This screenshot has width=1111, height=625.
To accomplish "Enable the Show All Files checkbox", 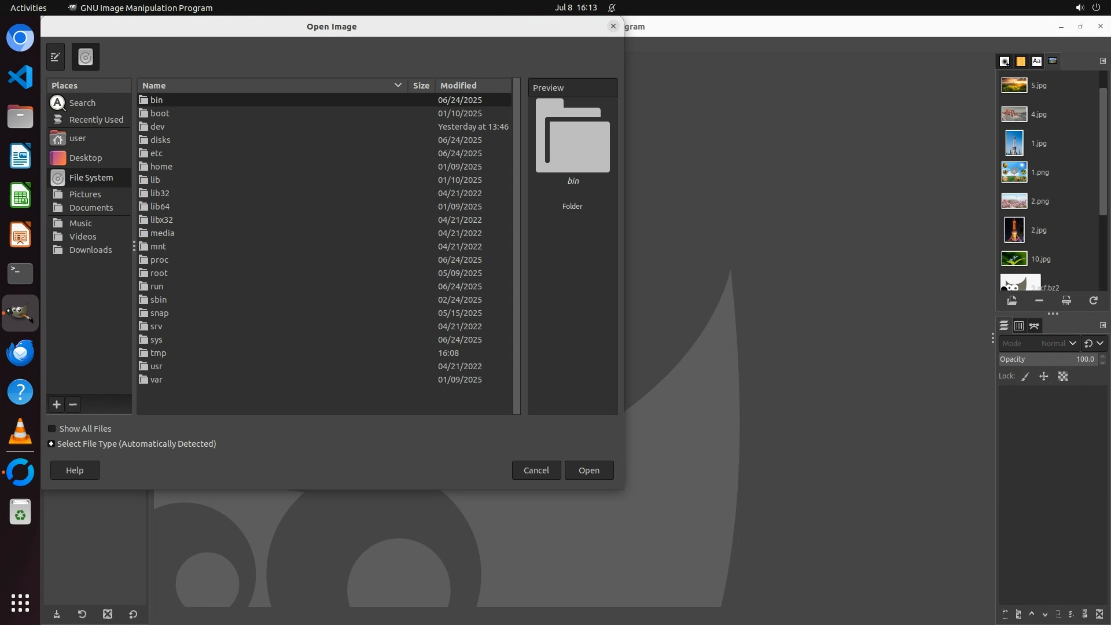I will point(52,429).
